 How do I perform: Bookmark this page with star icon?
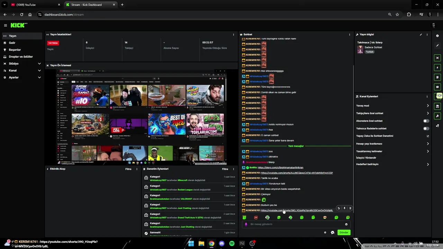397,15
